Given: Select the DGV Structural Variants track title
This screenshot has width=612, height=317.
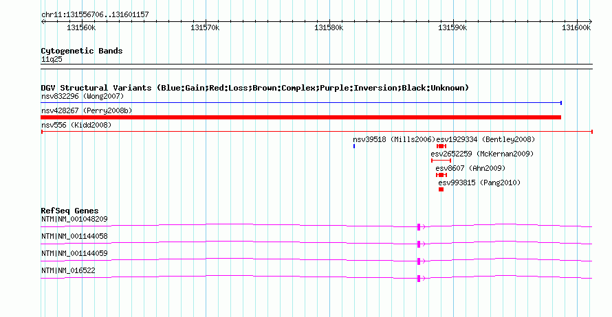Looking at the screenshot, I should pyautogui.click(x=255, y=88).
